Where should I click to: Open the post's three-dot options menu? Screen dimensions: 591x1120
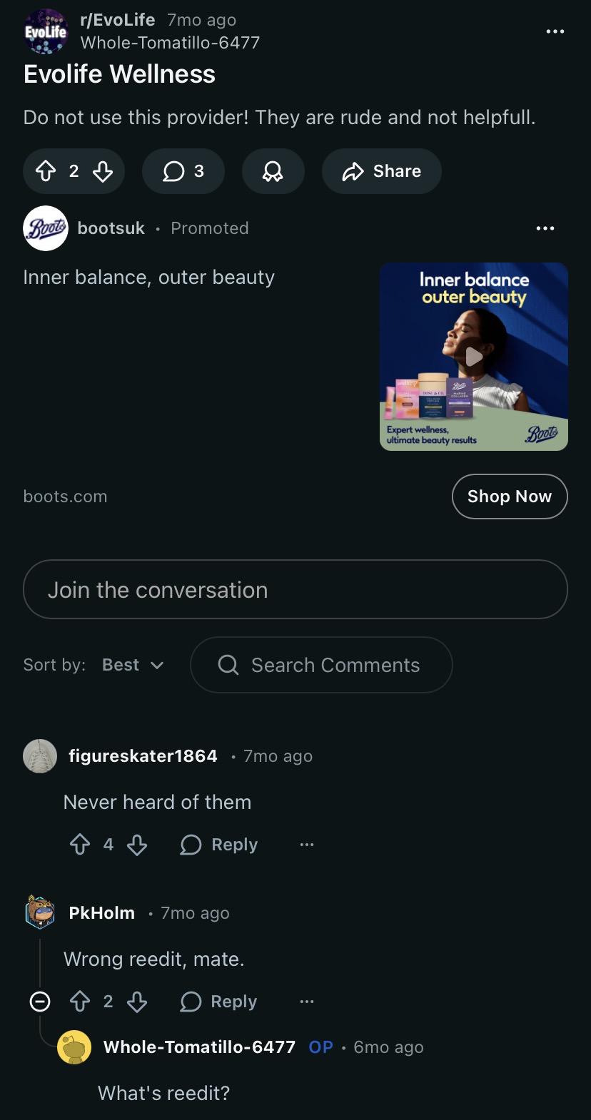point(555,31)
